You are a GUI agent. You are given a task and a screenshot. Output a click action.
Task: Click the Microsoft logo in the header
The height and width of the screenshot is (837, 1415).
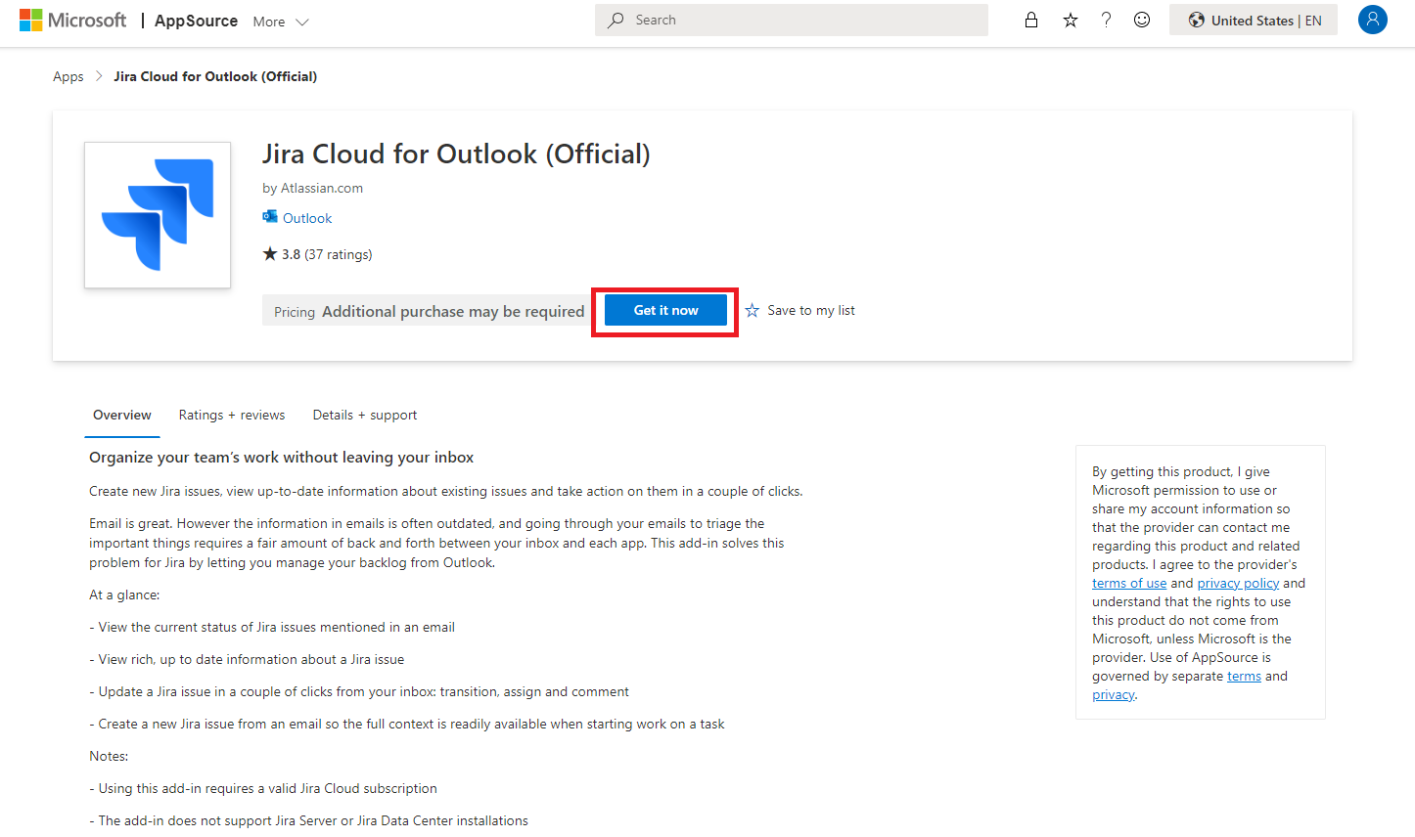(72, 21)
